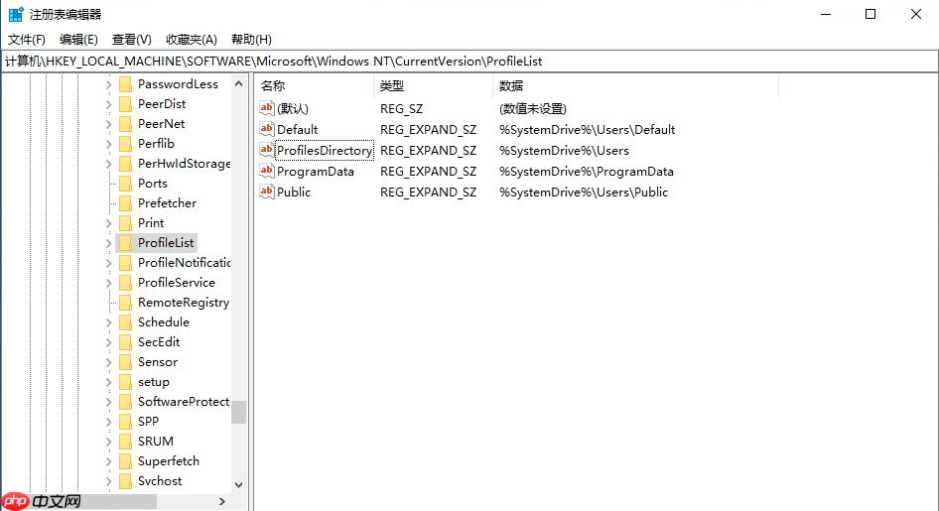Click the Ports folder icon
Viewport: 939px width, 511px height.
125,184
